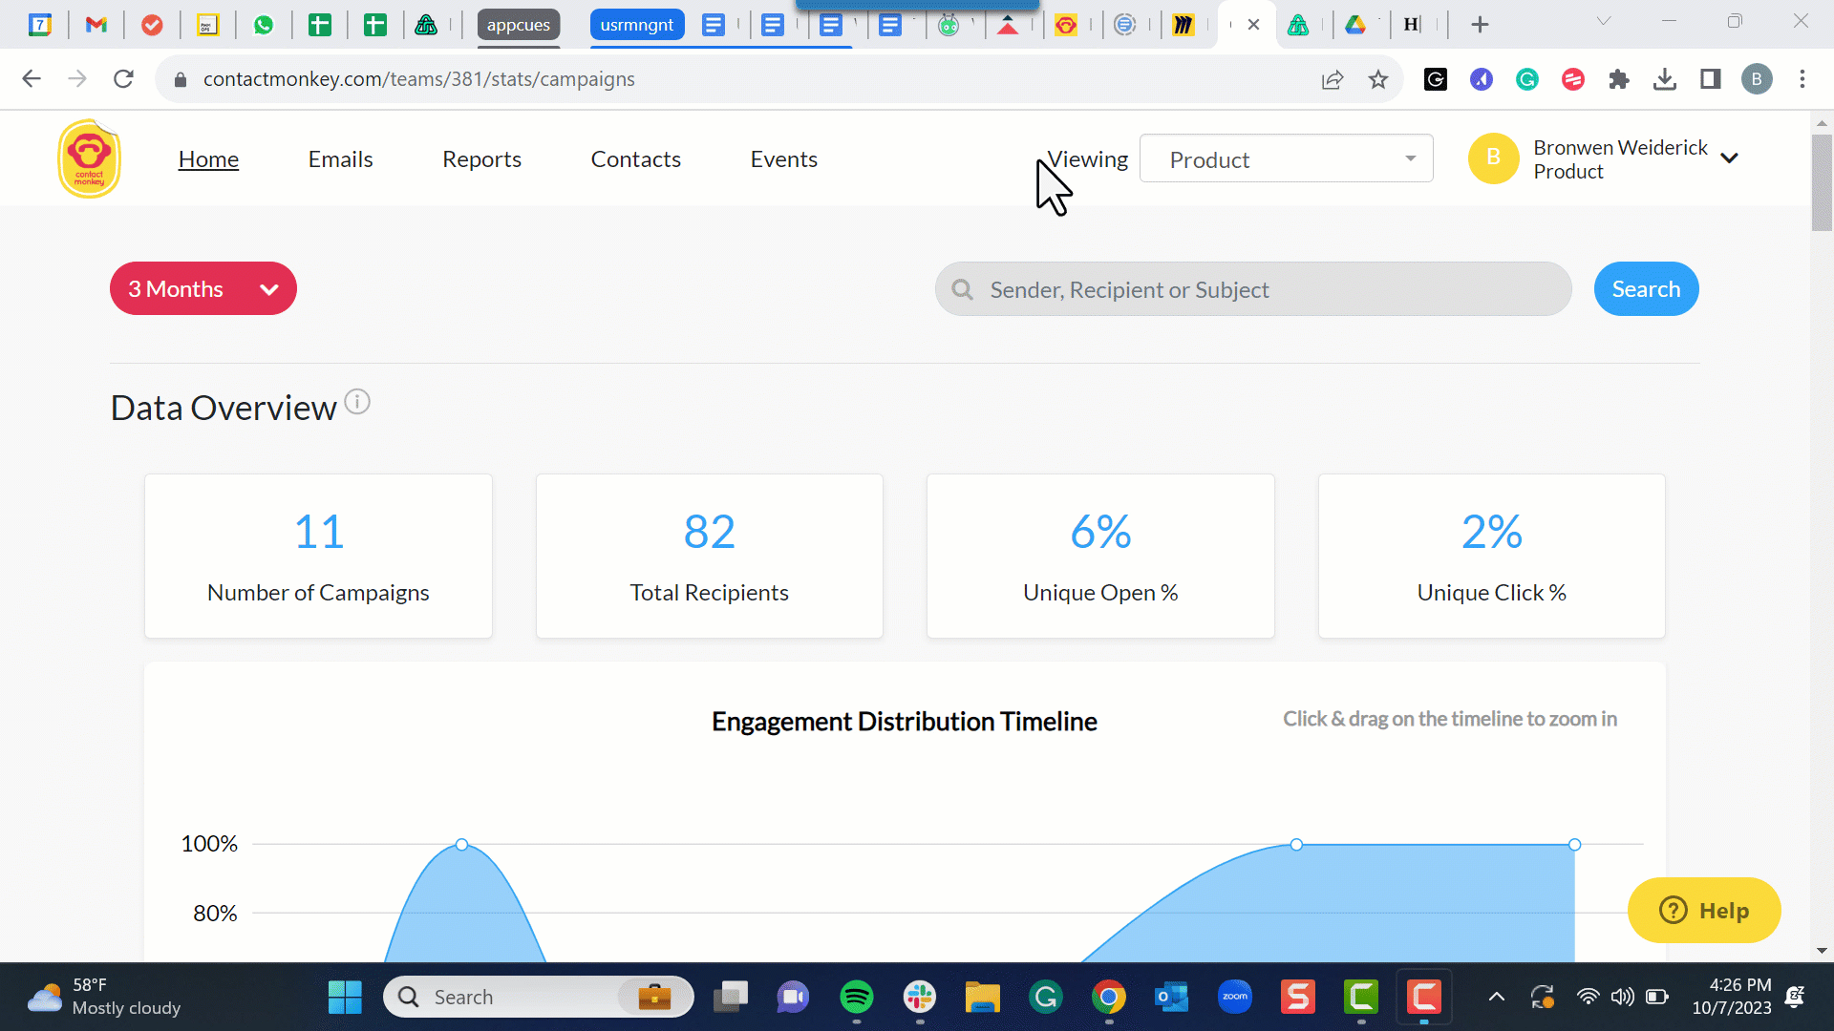Open Outlook from the taskbar

click(x=1172, y=998)
